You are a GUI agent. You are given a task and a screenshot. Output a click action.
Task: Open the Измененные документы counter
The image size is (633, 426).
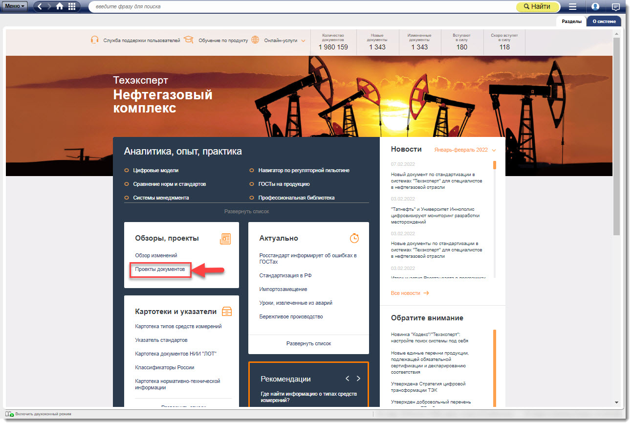pos(419,42)
